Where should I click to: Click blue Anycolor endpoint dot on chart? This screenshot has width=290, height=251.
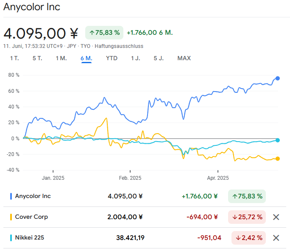pyautogui.click(x=278, y=78)
